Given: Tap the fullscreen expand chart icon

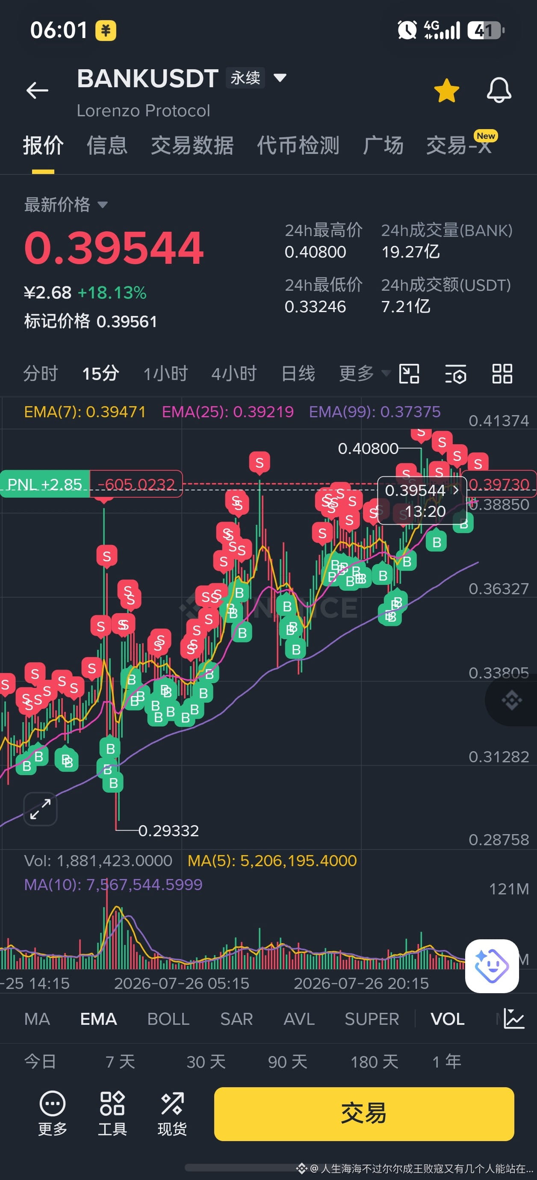Looking at the screenshot, I should 40,808.
